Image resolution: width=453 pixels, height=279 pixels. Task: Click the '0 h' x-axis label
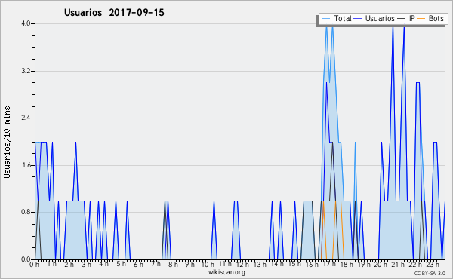(34, 265)
